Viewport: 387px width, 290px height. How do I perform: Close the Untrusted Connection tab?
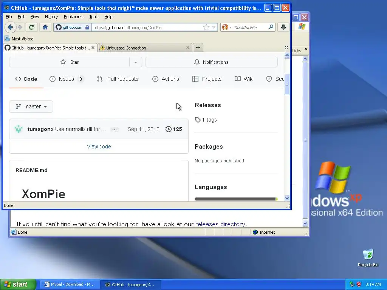(x=188, y=48)
